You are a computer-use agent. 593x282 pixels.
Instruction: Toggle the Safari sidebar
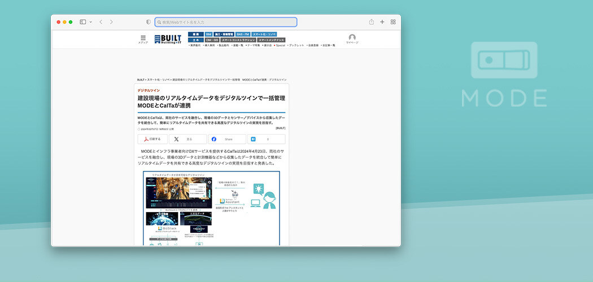(x=82, y=22)
